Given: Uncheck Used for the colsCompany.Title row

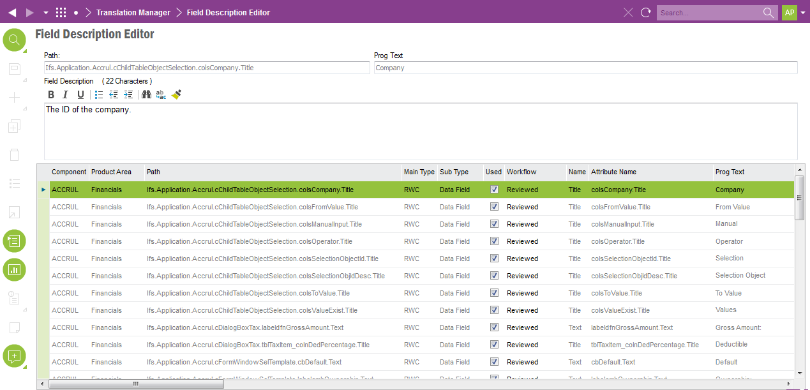Looking at the screenshot, I should tap(494, 190).
